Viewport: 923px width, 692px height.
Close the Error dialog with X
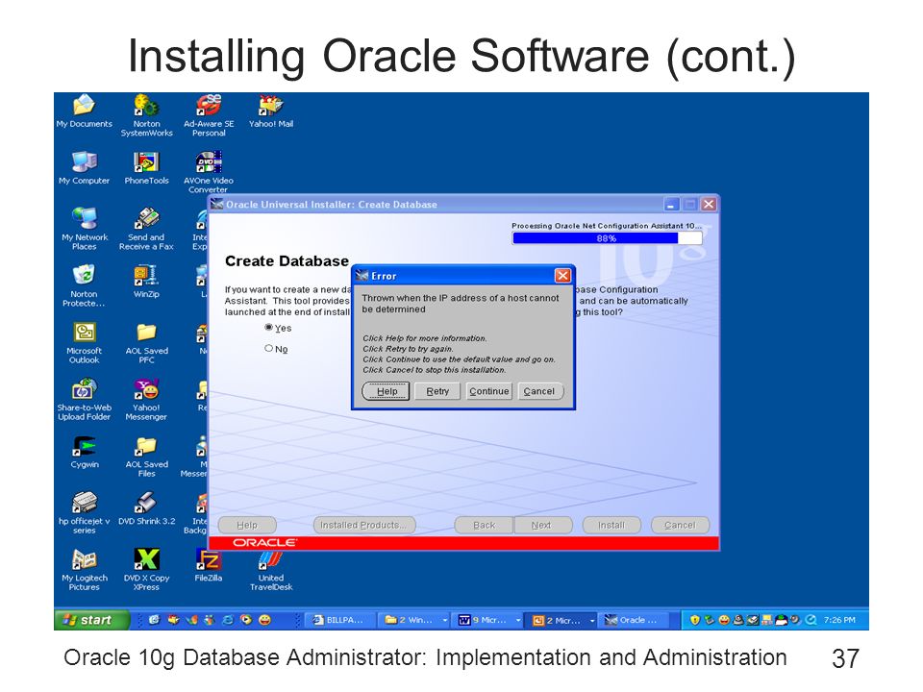point(562,276)
